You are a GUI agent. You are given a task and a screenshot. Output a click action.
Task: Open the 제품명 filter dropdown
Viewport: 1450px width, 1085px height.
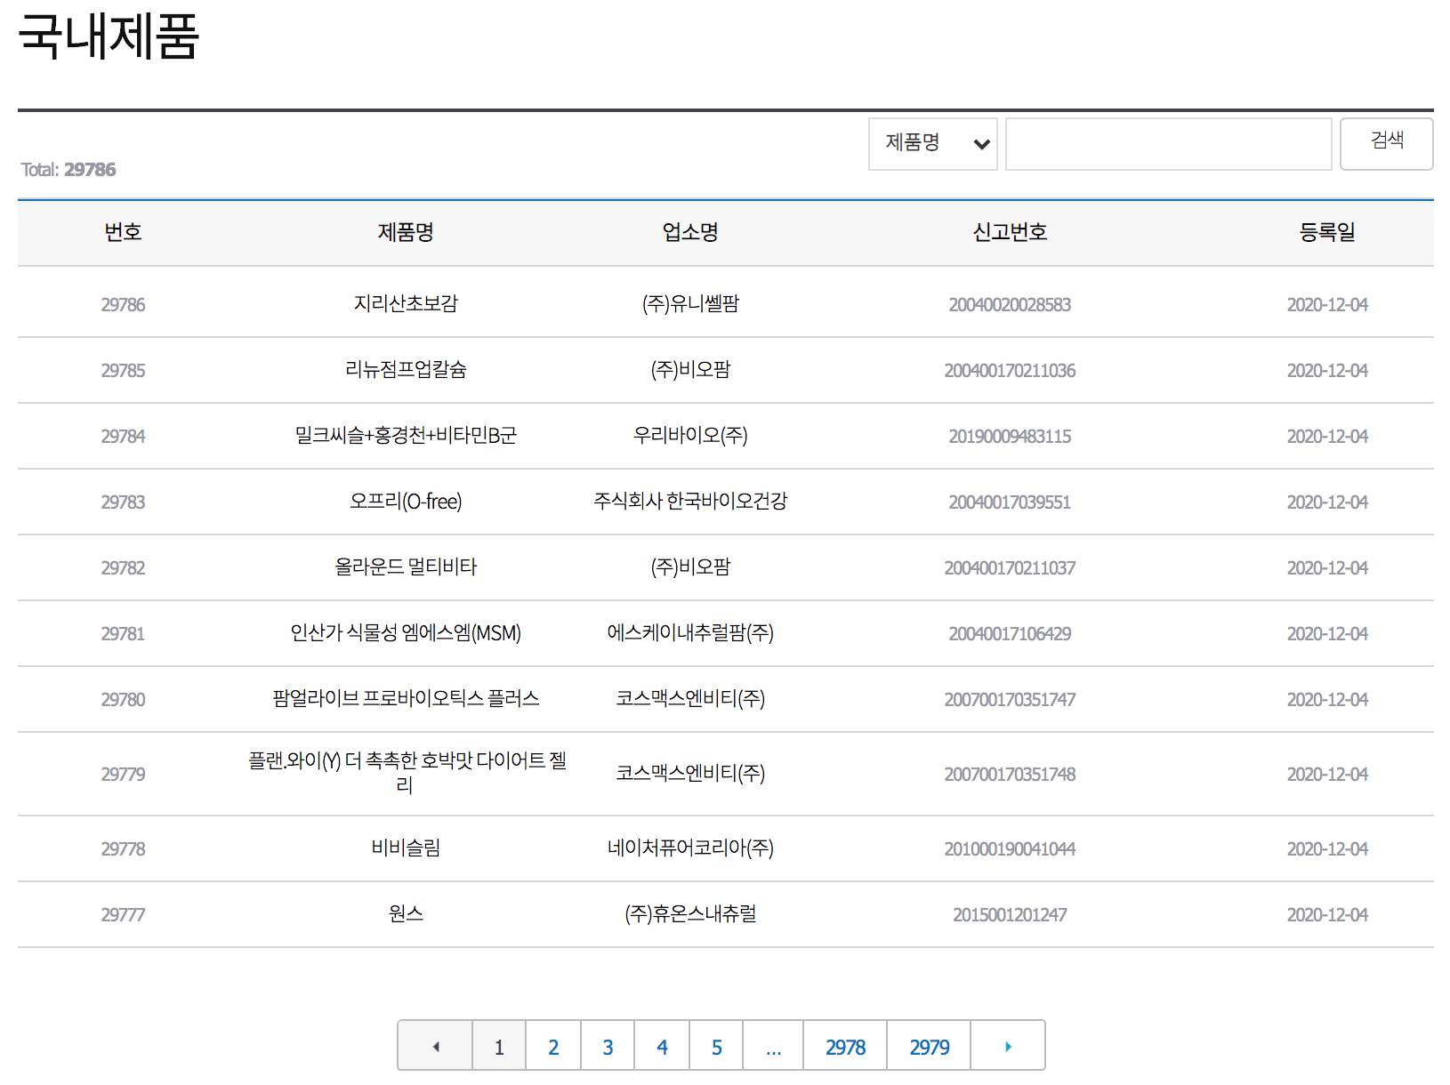click(x=932, y=143)
